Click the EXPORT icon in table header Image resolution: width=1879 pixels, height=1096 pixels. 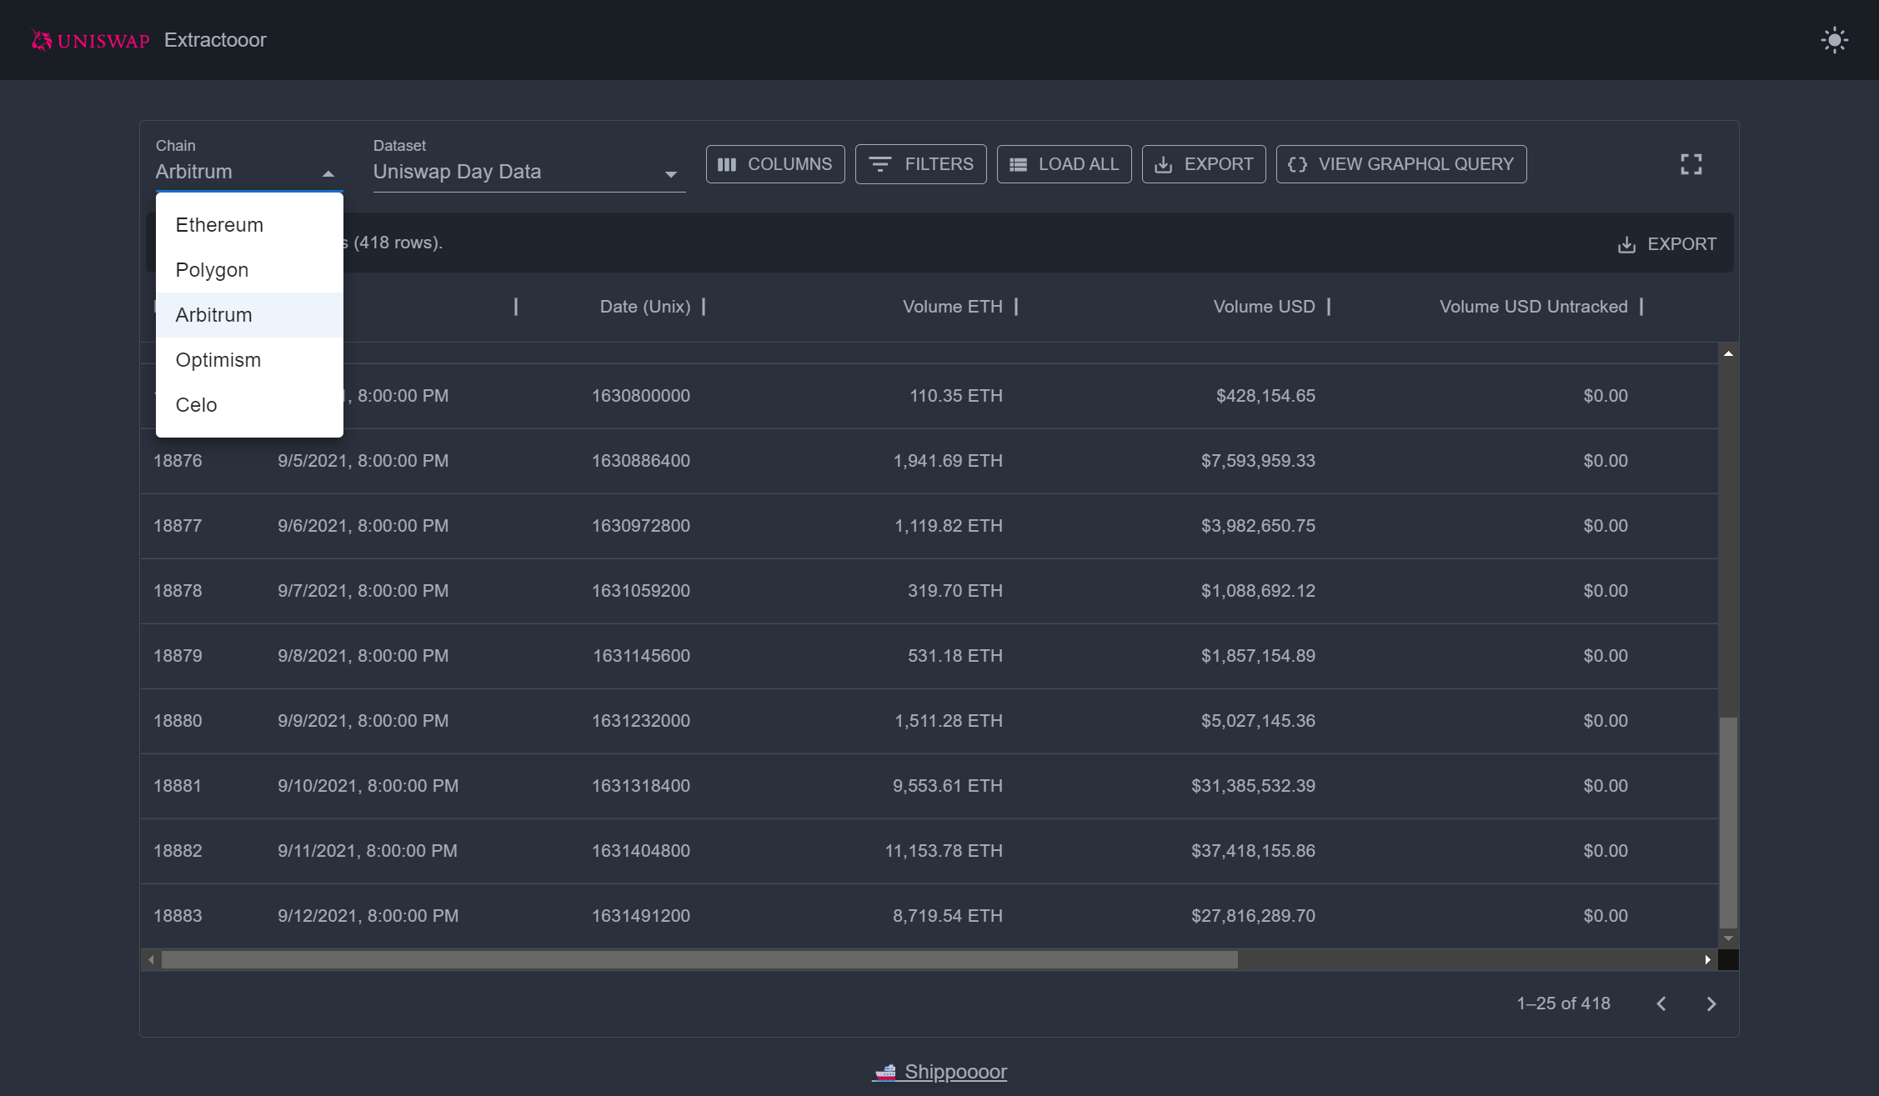tap(1627, 244)
